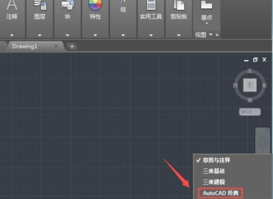Open the 注释 annotation panel icon

pos(12,5)
